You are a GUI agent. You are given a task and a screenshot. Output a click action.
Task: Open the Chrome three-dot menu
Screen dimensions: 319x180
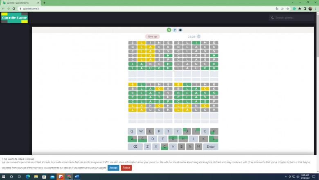click(315, 9)
